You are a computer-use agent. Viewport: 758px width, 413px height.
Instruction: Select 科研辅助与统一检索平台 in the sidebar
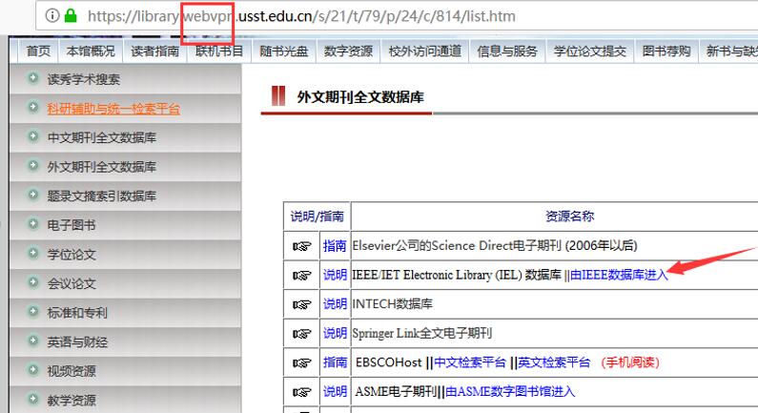pos(113,109)
